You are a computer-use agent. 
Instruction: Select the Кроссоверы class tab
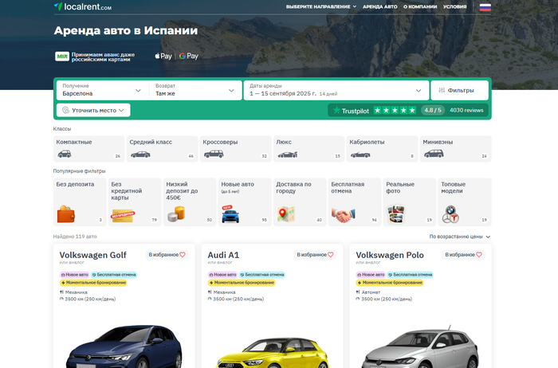click(x=236, y=149)
